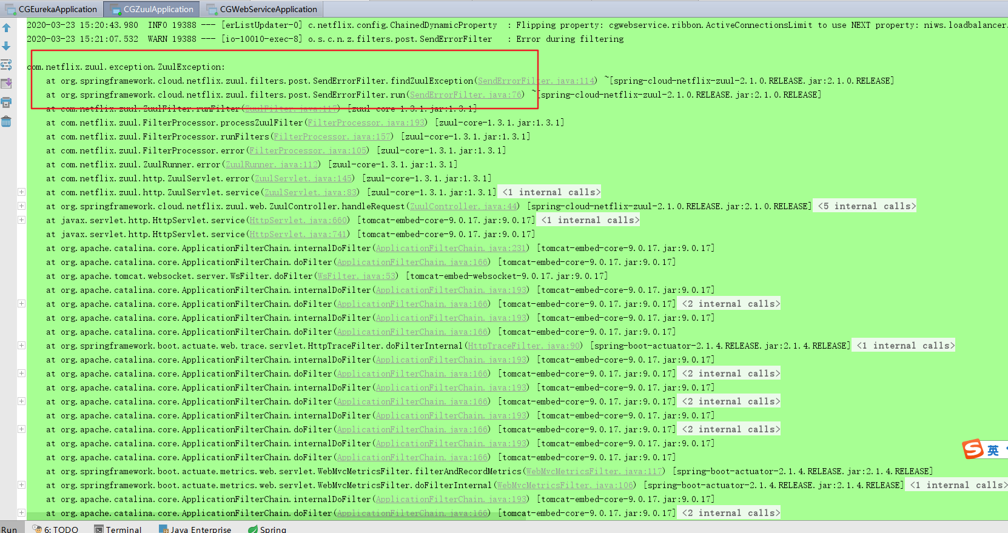Image resolution: width=1008 pixels, height=533 pixels.
Task: Go to FilterProcessor.java:157 link
Action: (x=332, y=136)
